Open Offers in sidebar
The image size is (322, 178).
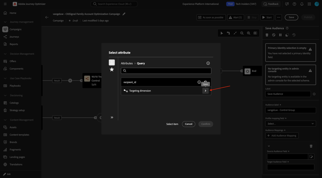pyautogui.click(x=13, y=61)
